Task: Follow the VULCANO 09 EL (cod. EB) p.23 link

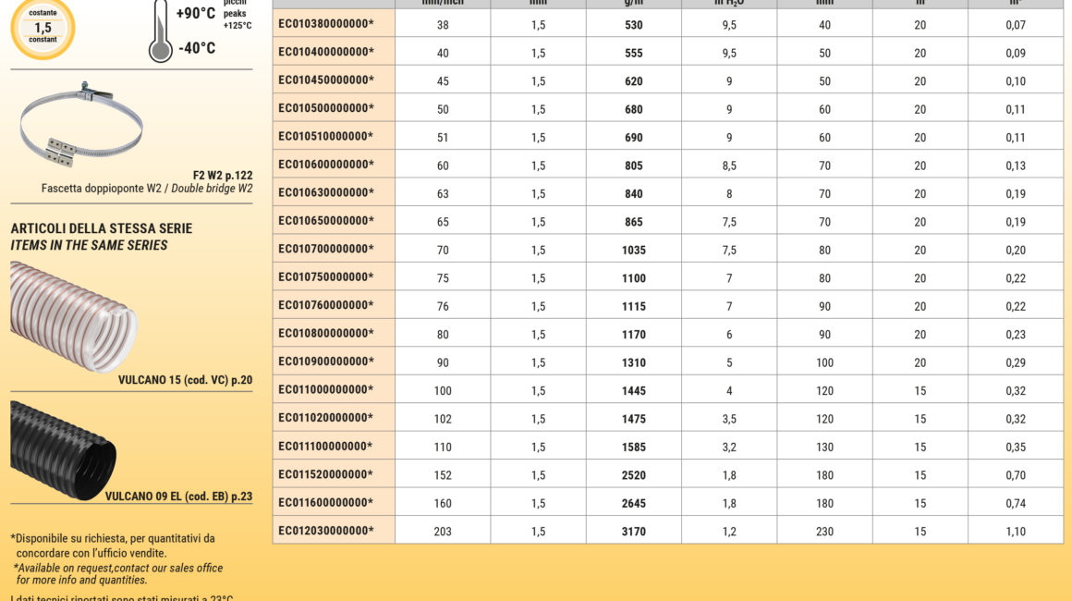Action: pos(178,497)
